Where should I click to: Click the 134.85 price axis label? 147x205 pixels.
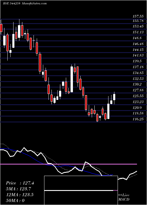click(138, 73)
